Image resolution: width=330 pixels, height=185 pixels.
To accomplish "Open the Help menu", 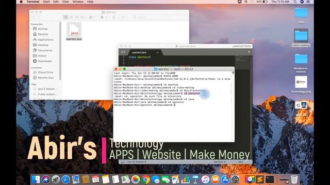I will 90,2.
